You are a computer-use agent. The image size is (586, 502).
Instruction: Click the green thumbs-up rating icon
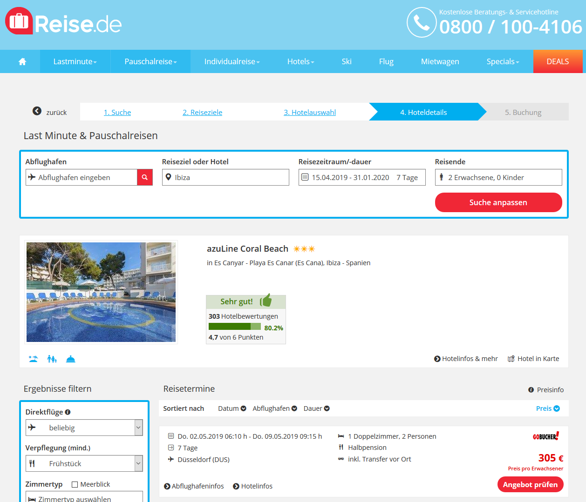[266, 301]
